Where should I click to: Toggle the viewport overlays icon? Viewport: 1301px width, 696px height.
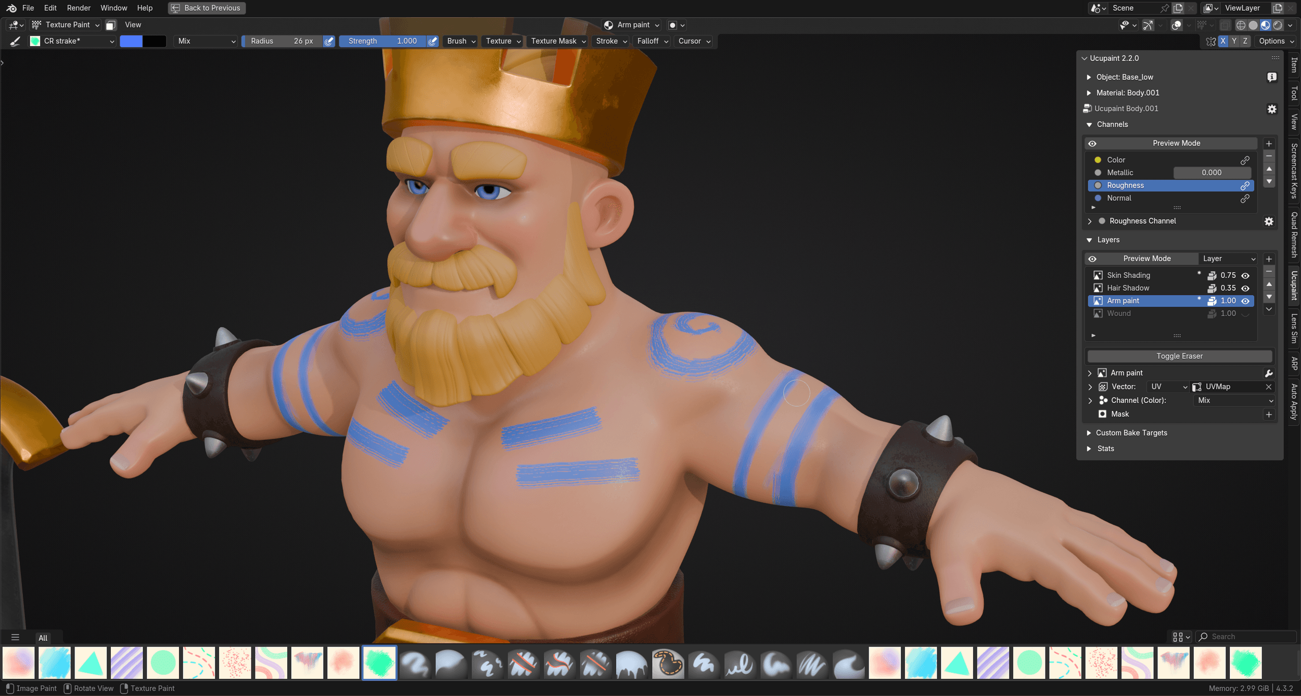(x=1176, y=25)
